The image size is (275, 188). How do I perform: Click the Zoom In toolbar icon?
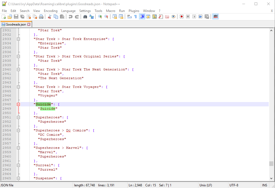pyautogui.click(x=100, y=17)
